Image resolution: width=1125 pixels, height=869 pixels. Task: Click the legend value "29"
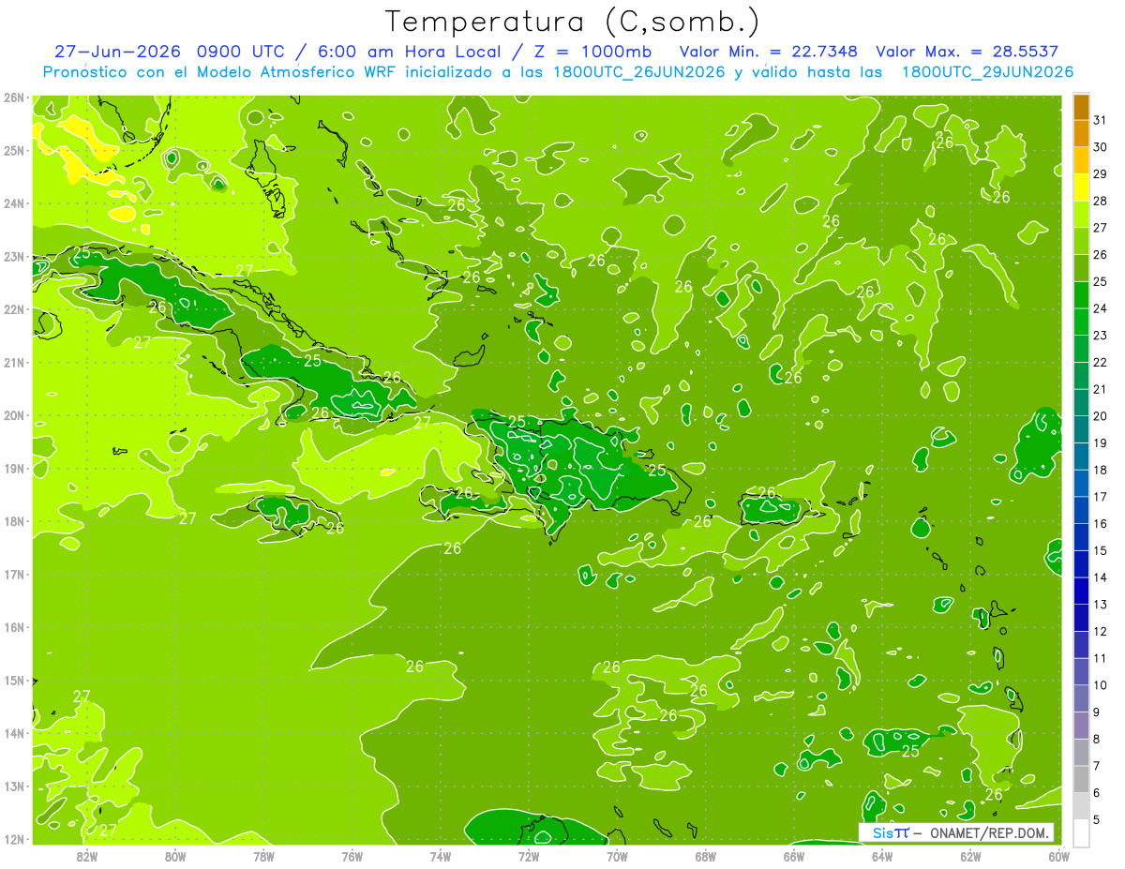pos(1100,174)
